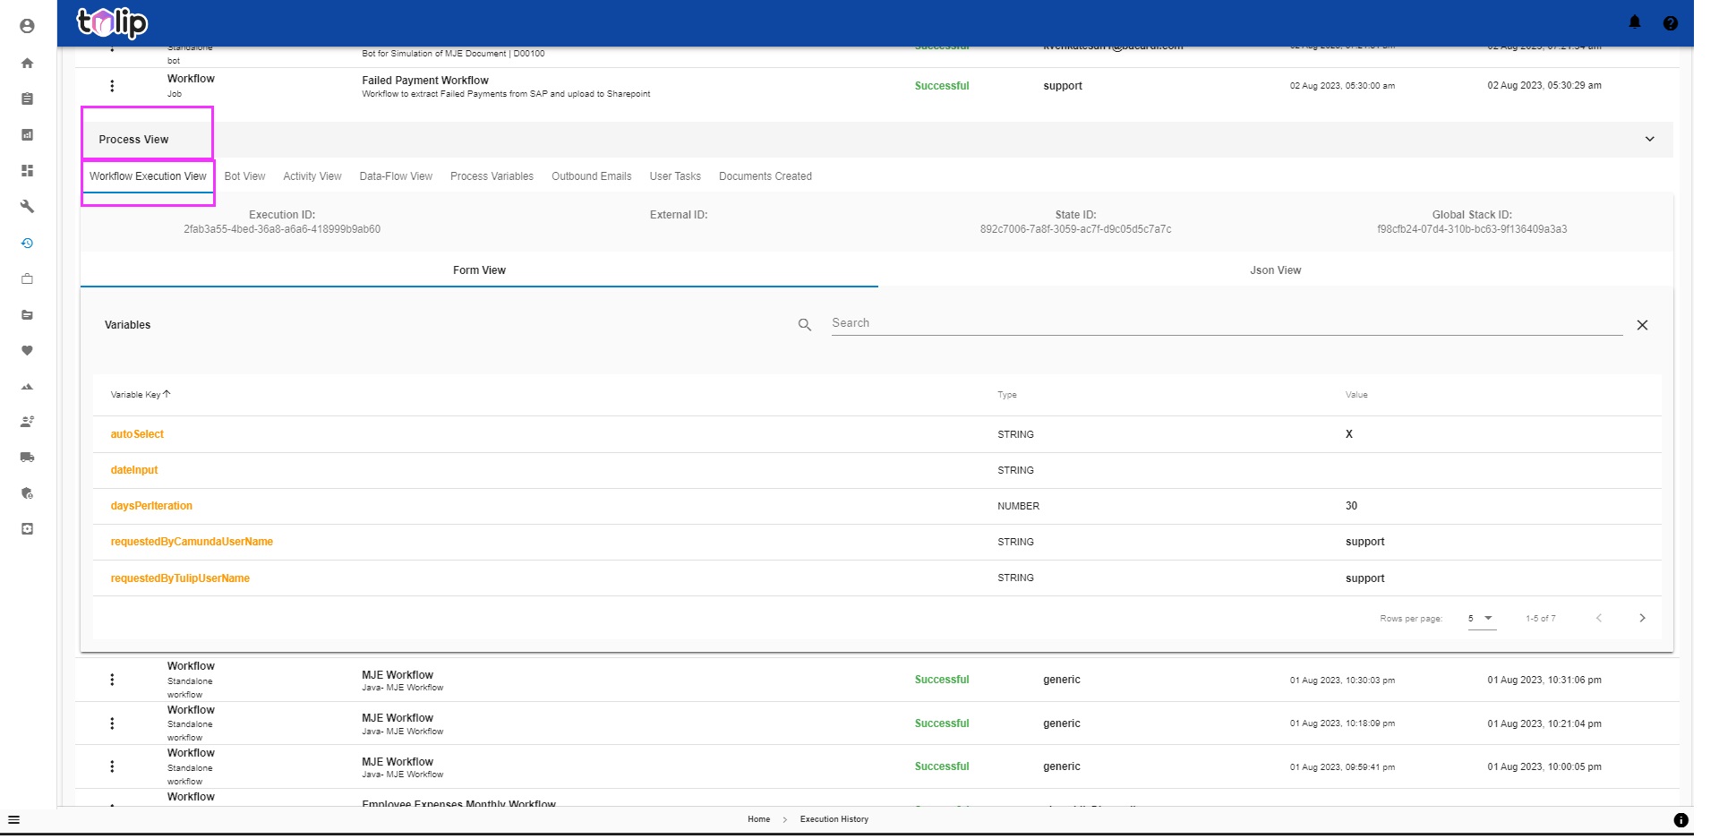Open three-dot menu for 10:18:09 pm MJE Workflow
Screen dimensions: 1719x839
(x=112, y=723)
